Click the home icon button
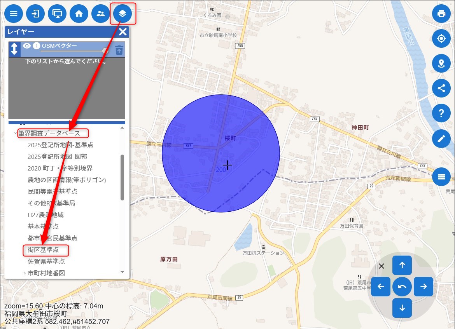Image resolution: width=455 pixels, height=329 pixels. 79,14
